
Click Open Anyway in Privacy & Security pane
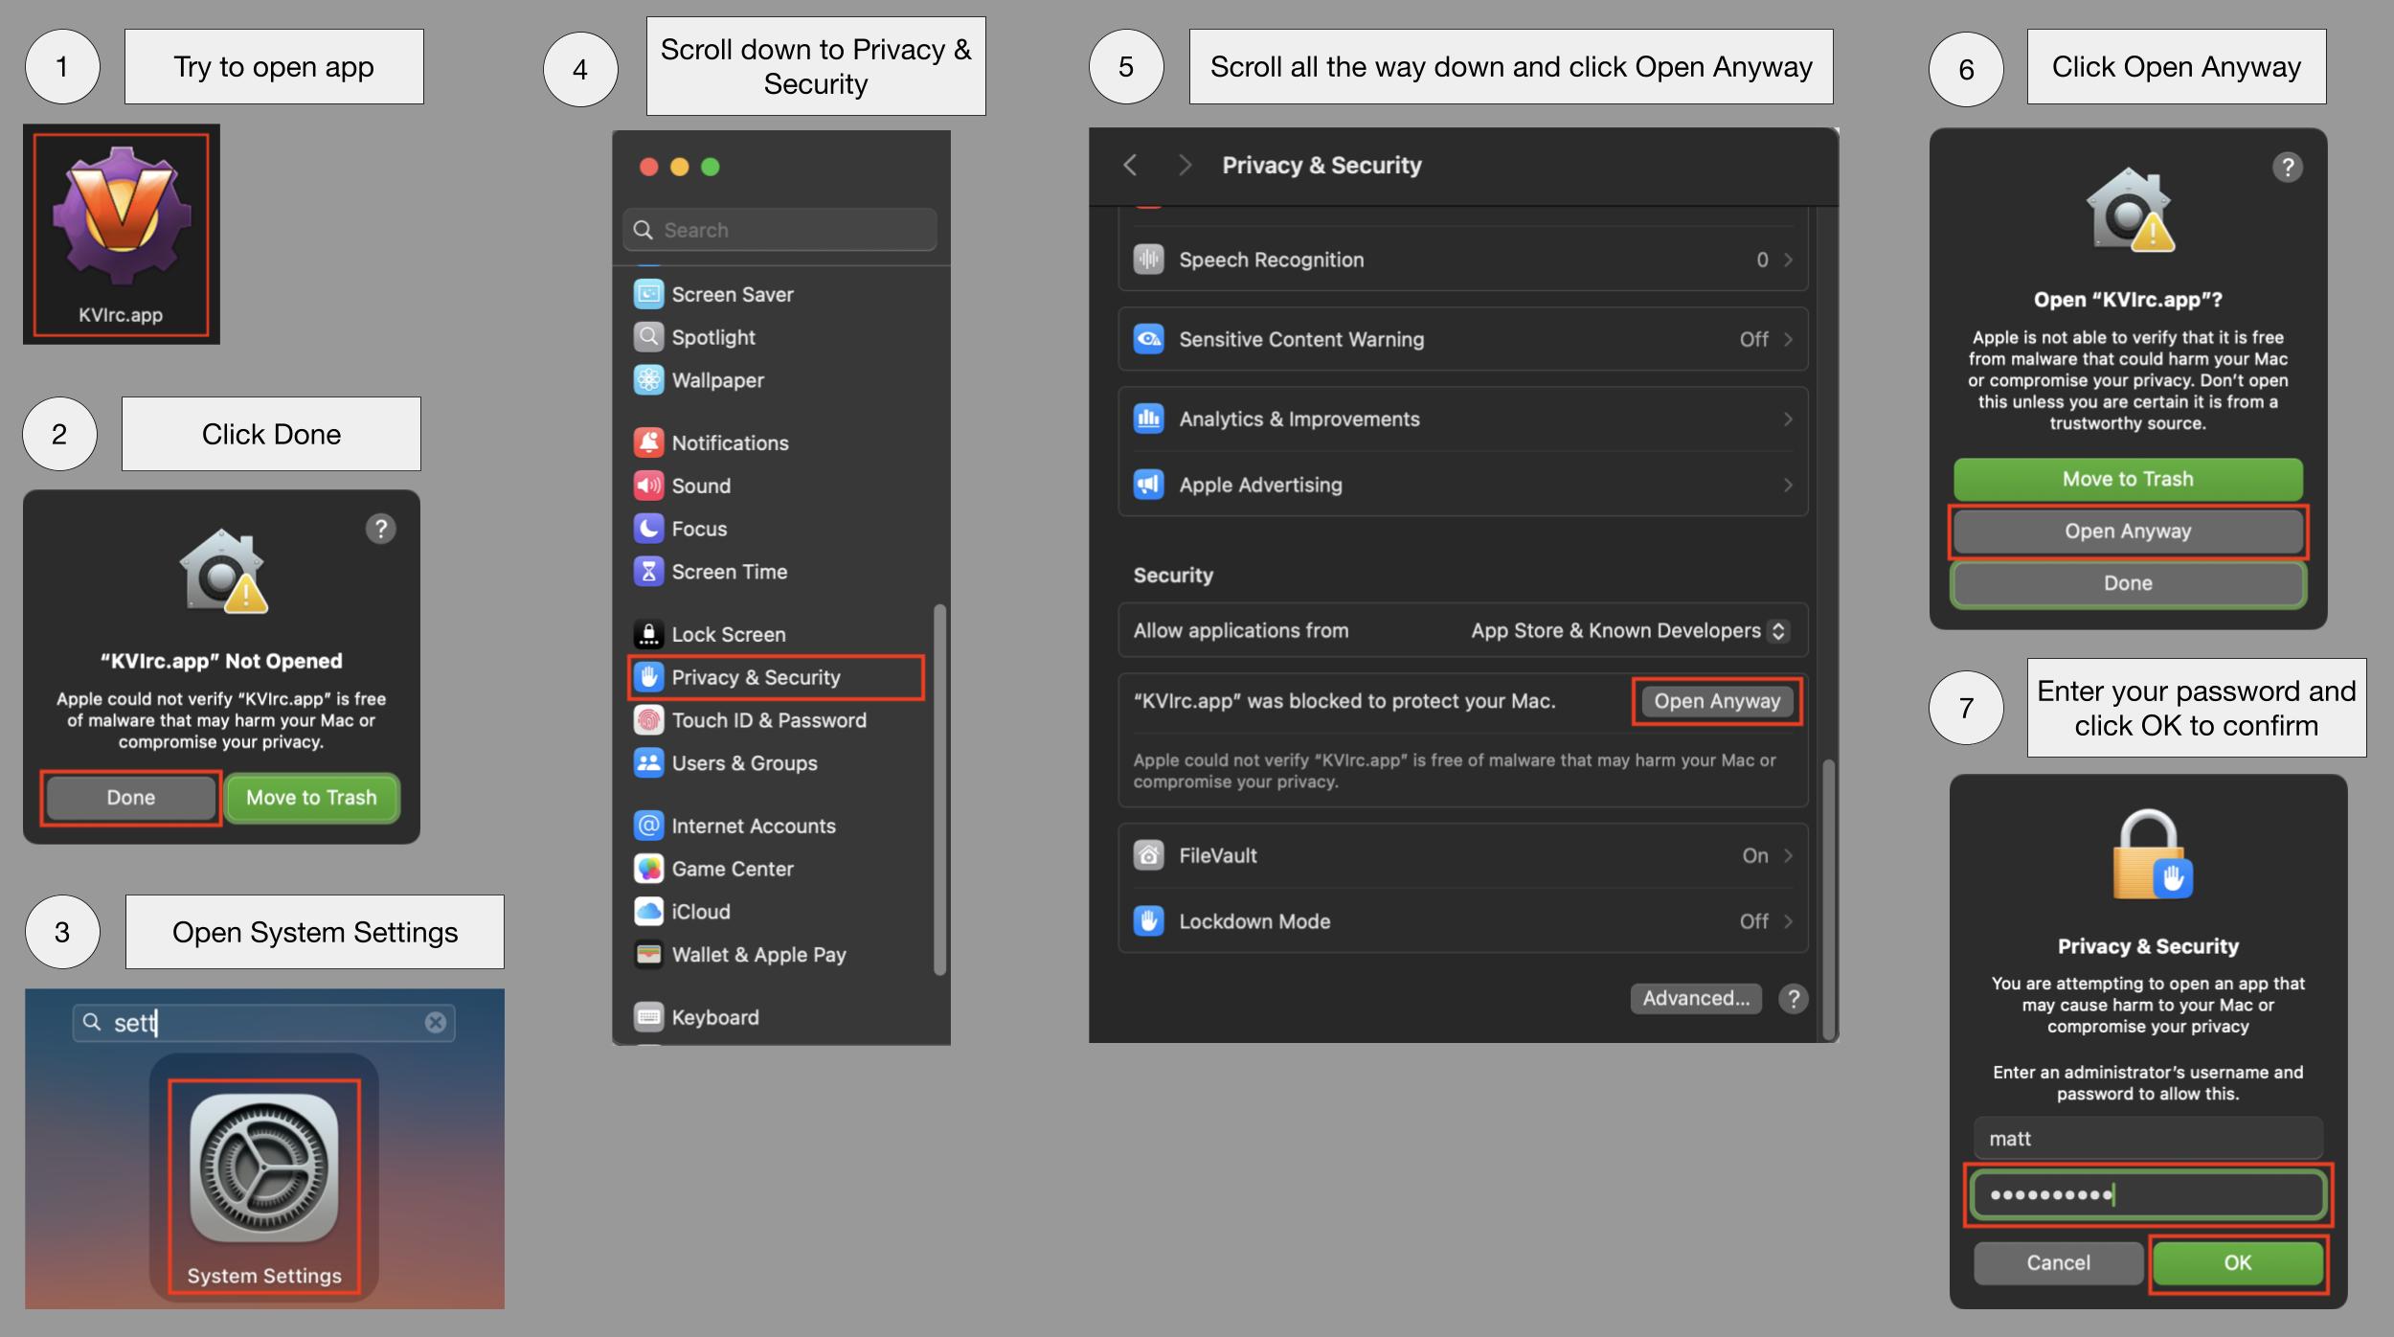(x=1717, y=701)
